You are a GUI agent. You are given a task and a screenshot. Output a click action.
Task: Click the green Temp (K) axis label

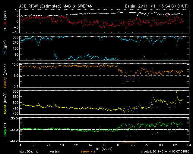[x=5, y=129]
